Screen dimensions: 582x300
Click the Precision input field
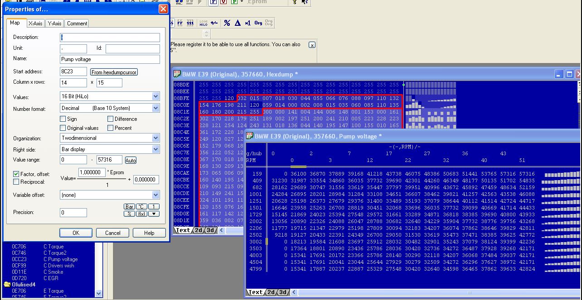click(x=73, y=212)
